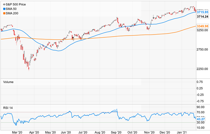Click the 30.00 RSI axis label
Image resolution: width=210 pixels, height=134 pixels.
click(201, 122)
